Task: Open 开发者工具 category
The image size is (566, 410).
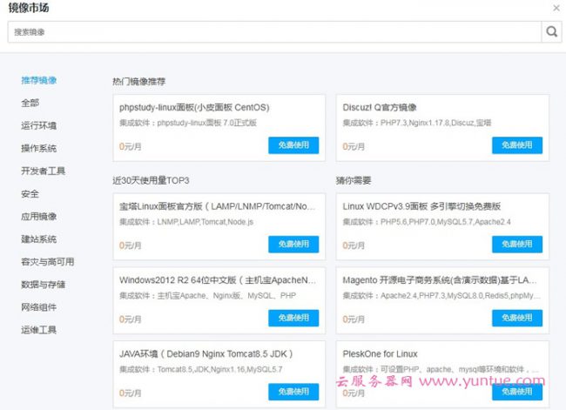Action: (43, 171)
